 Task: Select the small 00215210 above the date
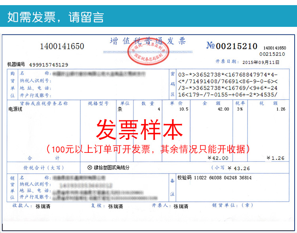point(272,54)
